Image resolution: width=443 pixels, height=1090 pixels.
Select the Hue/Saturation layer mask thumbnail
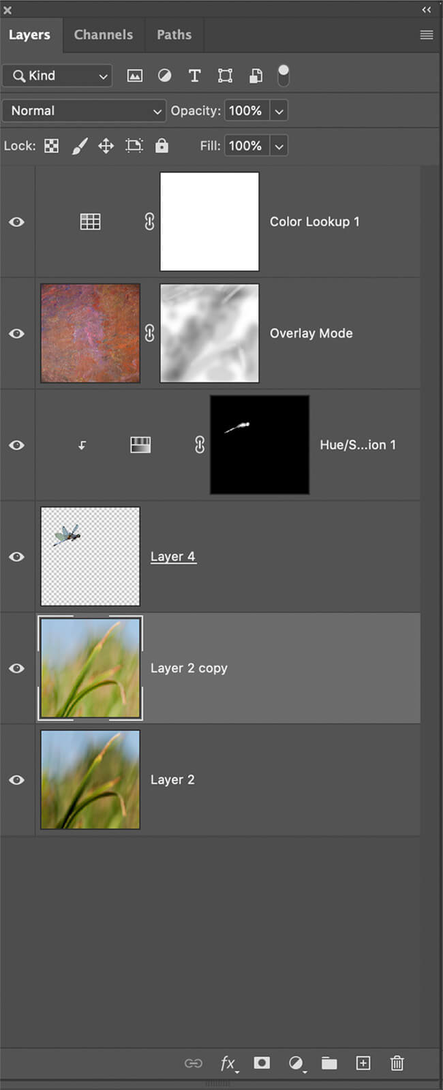(x=259, y=445)
